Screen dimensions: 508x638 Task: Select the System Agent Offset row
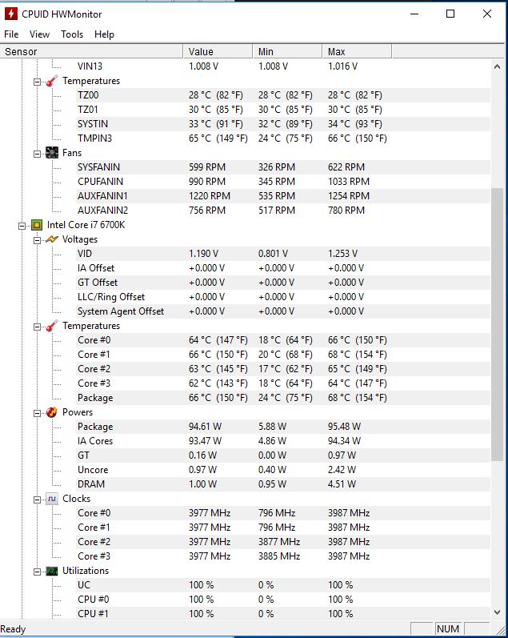point(283,311)
